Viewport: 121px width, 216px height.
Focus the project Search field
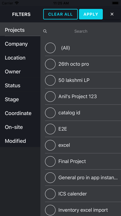point(81,31)
